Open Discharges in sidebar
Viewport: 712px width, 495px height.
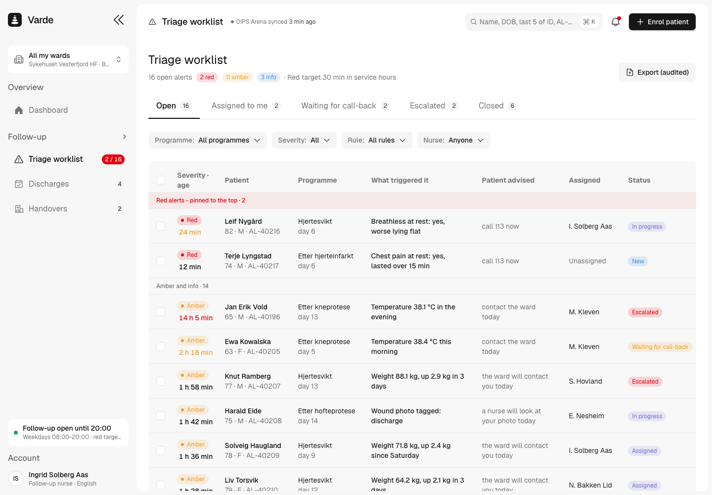[68, 184]
